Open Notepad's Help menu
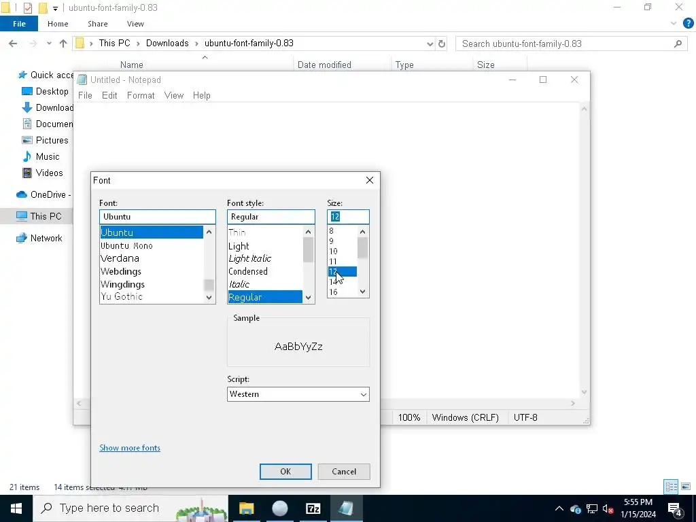This screenshot has width=696, height=522. (x=201, y=95)
